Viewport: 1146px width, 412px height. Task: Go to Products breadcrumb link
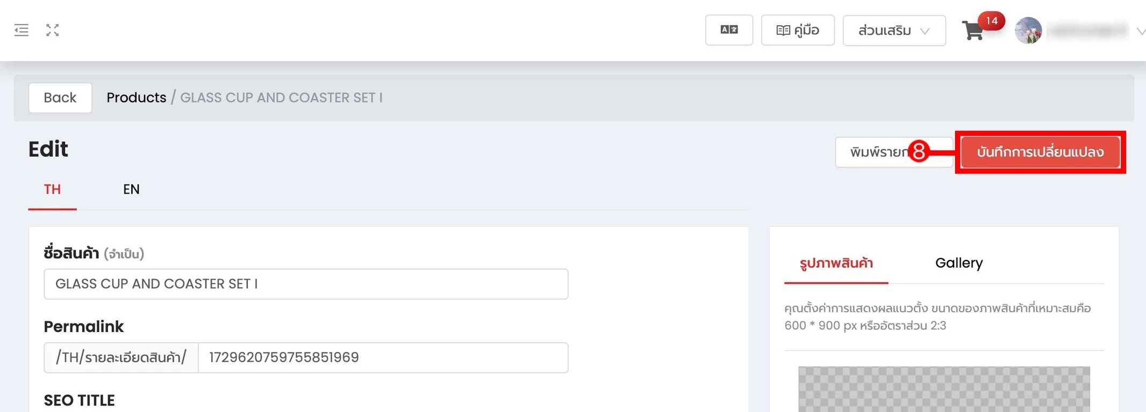(137, 98)
